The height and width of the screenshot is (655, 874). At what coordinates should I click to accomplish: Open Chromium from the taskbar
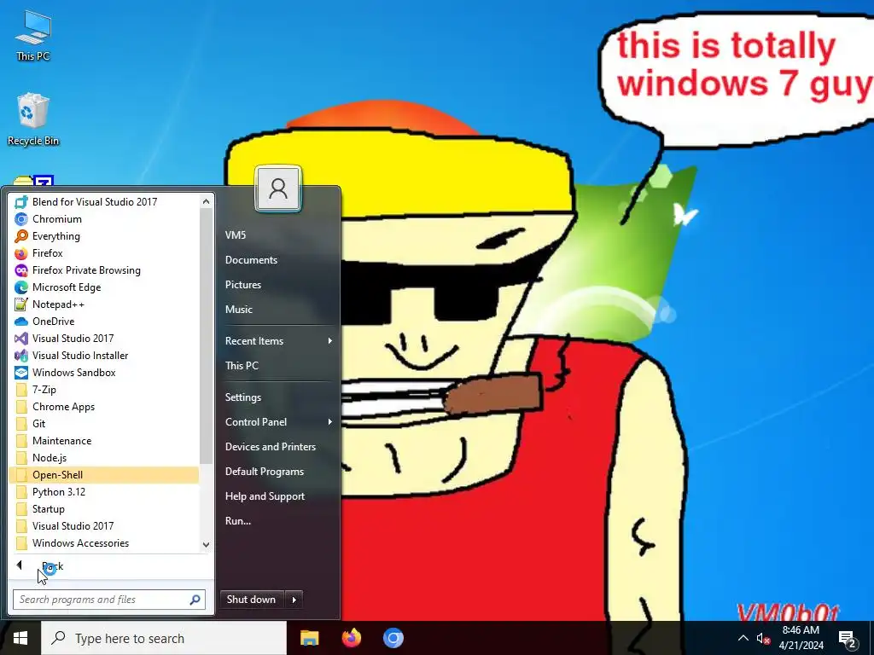[x=393, y=638]
